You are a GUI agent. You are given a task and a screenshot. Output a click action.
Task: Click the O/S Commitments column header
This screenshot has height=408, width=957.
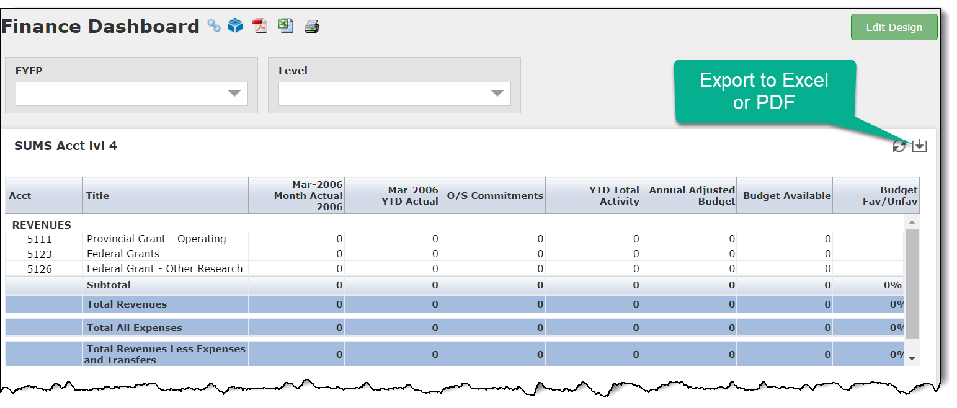pyautogui.click(x=494, y=195)
